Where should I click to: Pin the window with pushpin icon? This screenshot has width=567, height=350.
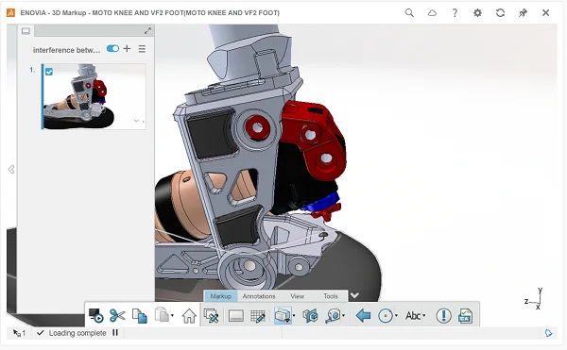pyautogui.click(x=523, y=13)
